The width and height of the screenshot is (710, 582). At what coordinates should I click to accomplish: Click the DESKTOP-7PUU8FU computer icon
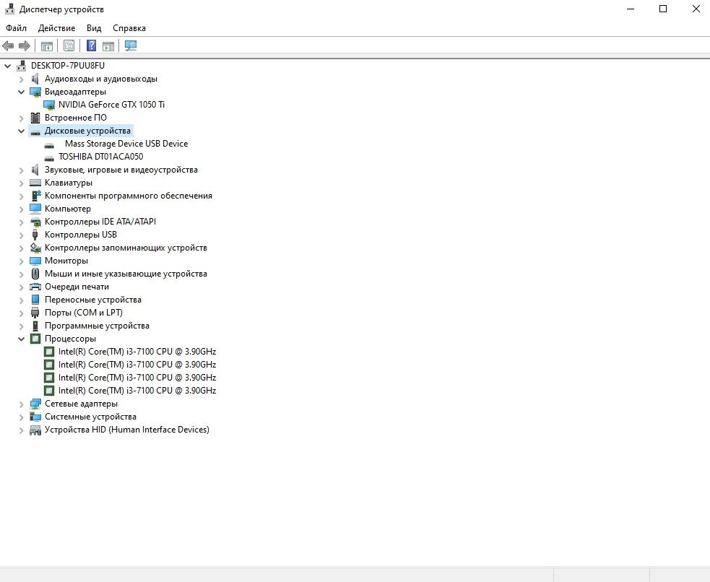click(21, 66)
